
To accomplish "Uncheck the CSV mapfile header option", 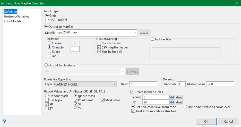I will click(x=99, y=47).
